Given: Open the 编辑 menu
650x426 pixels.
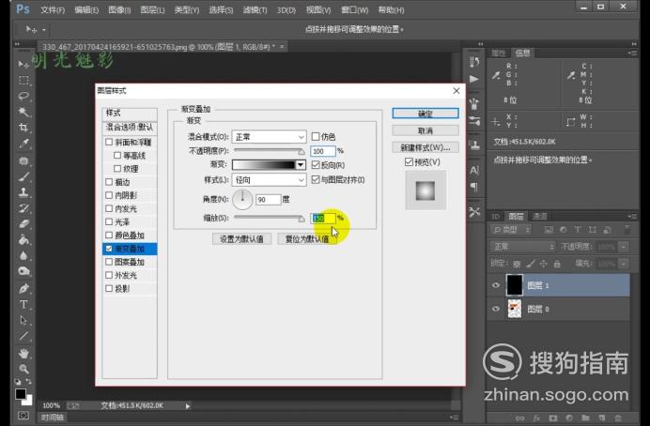Looking at the screenshot, I should coord(86,10).
